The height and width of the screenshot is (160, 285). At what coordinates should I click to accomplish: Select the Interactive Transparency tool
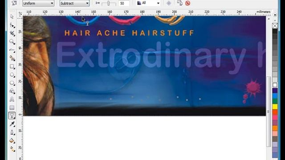[12, 116]
